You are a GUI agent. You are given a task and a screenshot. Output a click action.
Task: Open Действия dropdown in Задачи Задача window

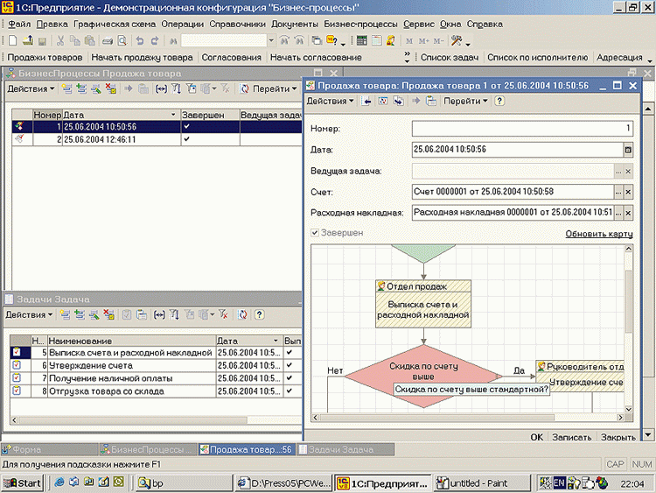point(29,314)
